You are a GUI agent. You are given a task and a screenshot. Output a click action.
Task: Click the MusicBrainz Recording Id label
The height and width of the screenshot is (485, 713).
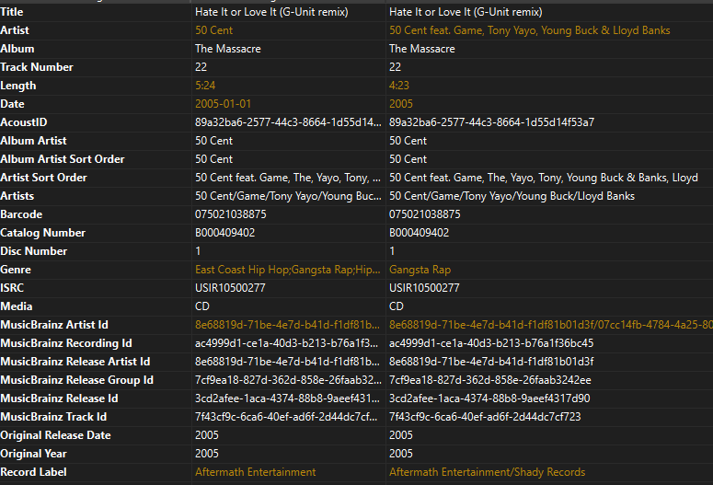click(x=66, y=343)
